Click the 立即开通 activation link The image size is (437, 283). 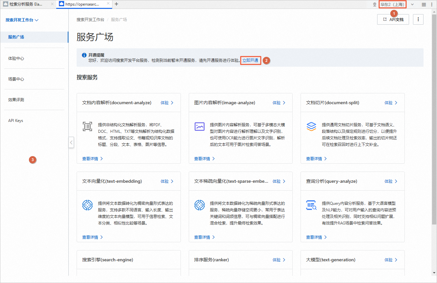coord(250,60)
